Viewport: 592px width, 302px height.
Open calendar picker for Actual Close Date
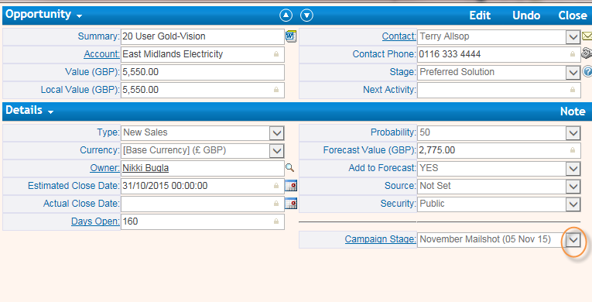(x=291, y=204)
